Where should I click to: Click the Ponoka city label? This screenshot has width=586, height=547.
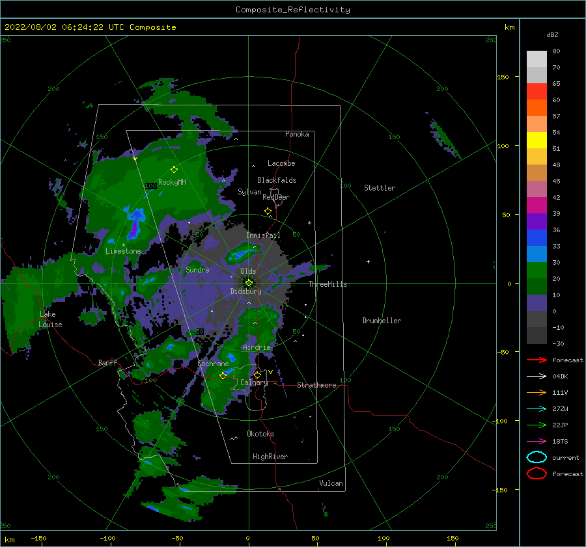coord(297,134)
